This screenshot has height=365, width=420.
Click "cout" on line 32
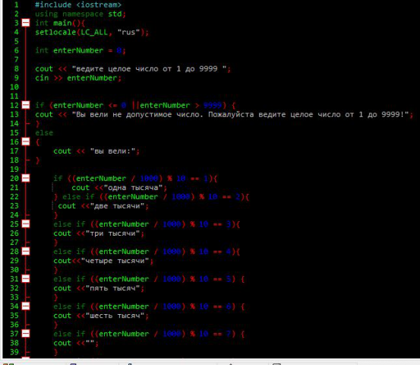pos(62,288)
